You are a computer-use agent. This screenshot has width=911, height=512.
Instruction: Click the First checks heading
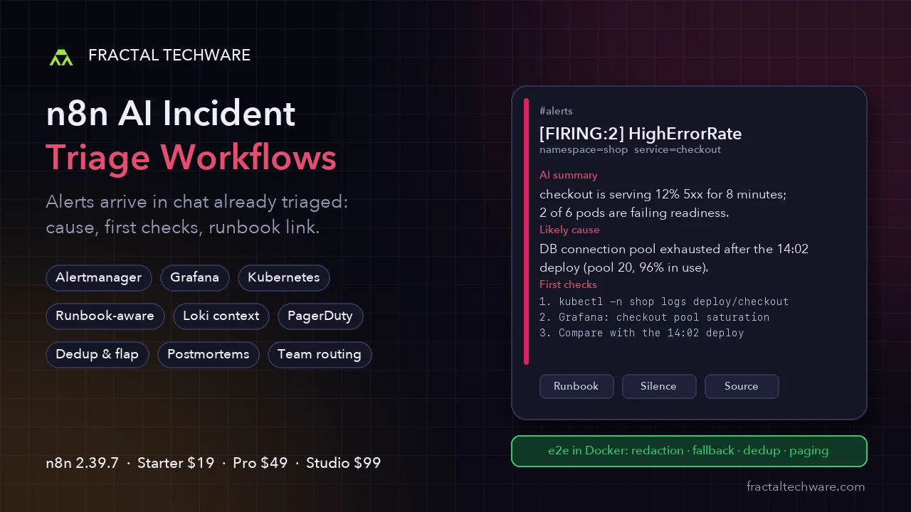coord(568,284)
